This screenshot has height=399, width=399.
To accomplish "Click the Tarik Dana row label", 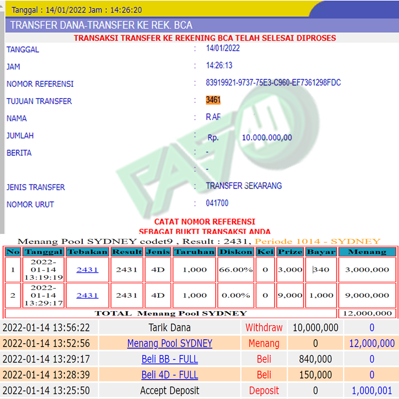I will 170,328.
